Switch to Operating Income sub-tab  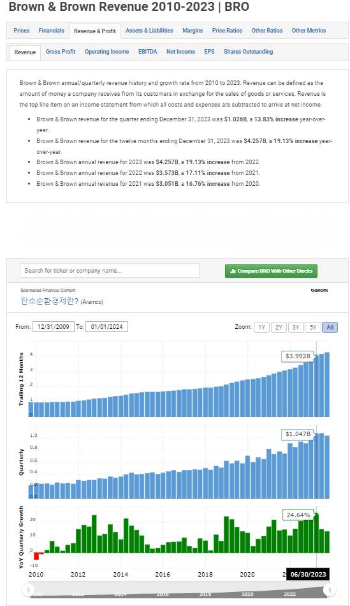107,51
